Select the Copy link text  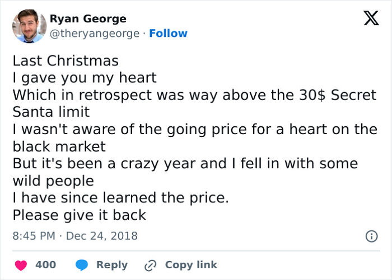click(x=191, y=265)
